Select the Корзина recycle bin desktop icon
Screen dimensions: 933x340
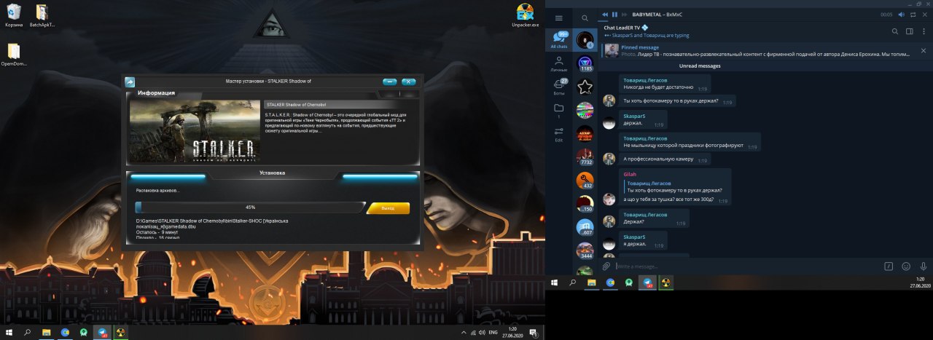(14, 16)
